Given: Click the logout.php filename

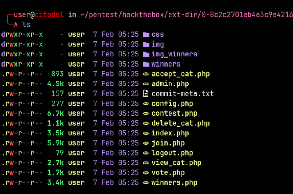Looking at the screenshot, I should click(x=172, y=153).
